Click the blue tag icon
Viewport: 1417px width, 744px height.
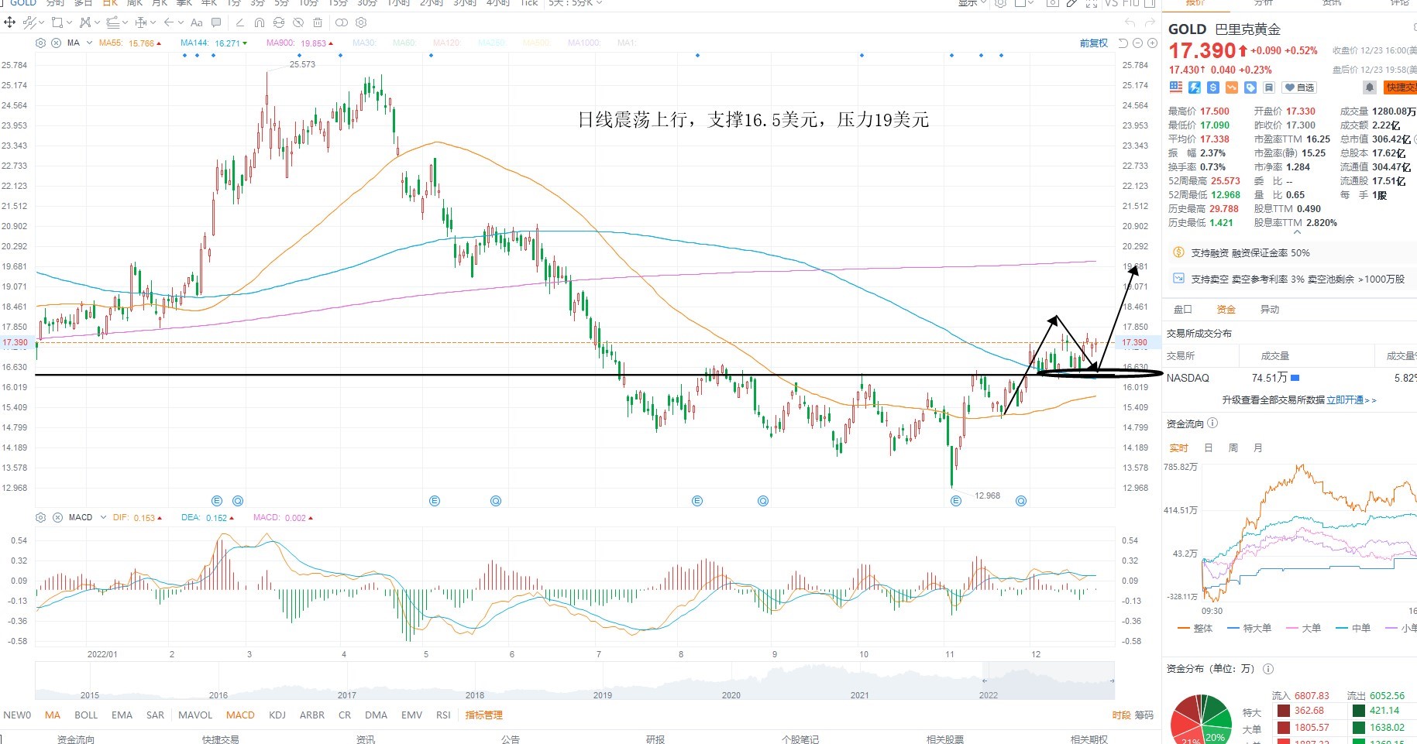pos(1250,87)
